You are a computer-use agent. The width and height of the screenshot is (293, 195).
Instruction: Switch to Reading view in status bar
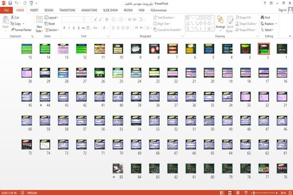pyautogui.click(x=238, y=193)
